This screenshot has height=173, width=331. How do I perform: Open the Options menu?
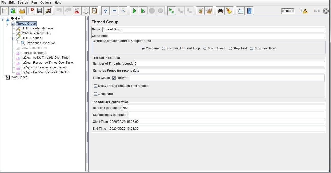tap(46, 3)
